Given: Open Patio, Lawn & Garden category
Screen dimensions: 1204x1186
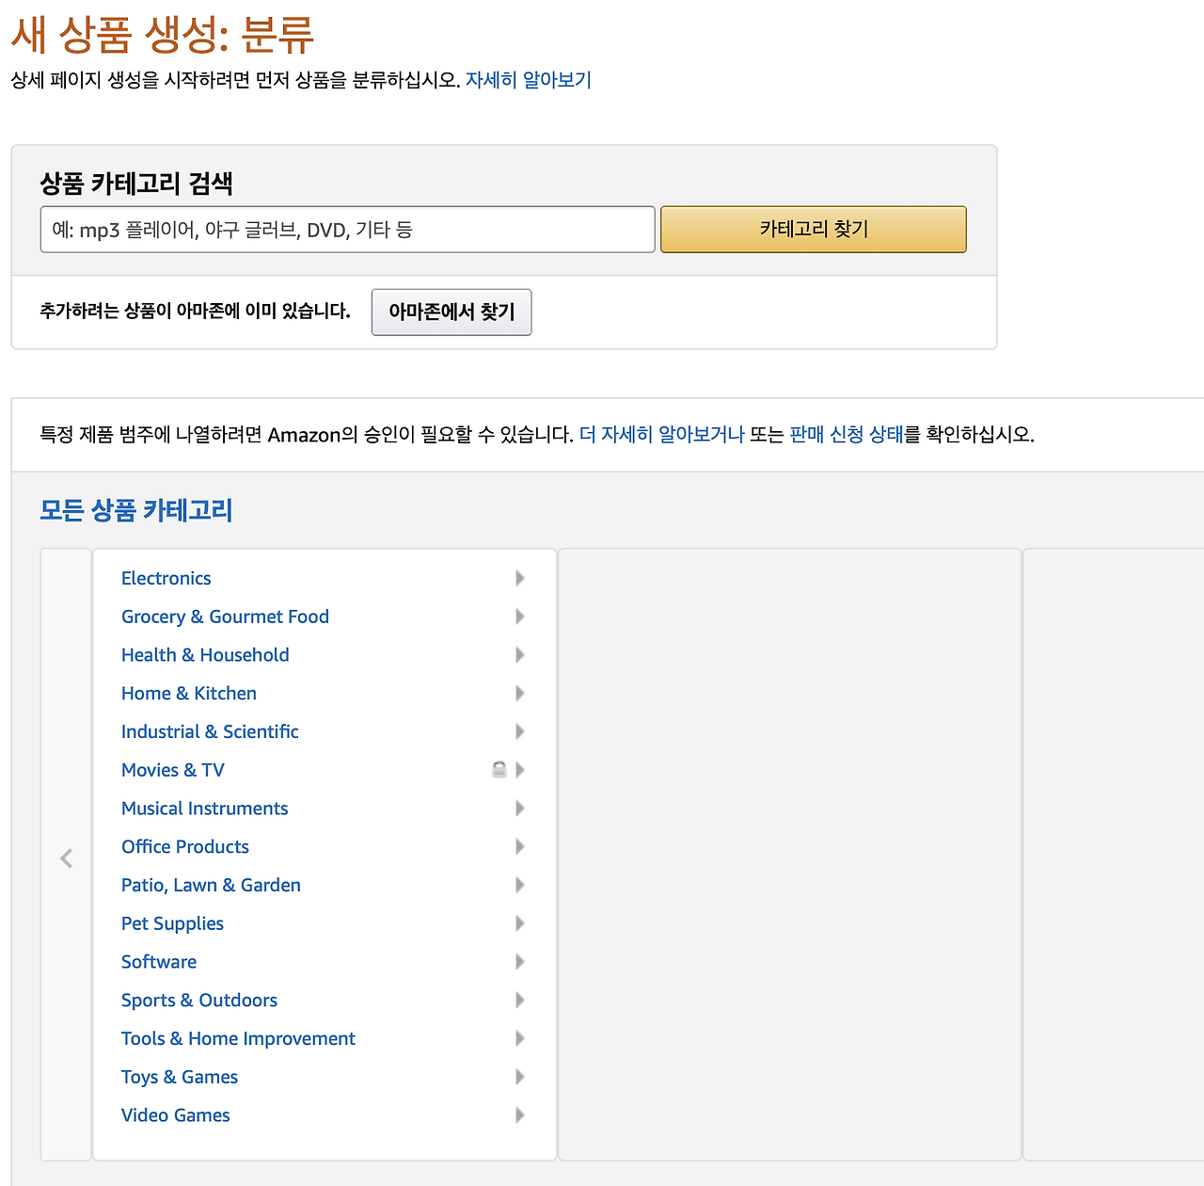Looking at the screenshot, I should [x=211, y=885].
